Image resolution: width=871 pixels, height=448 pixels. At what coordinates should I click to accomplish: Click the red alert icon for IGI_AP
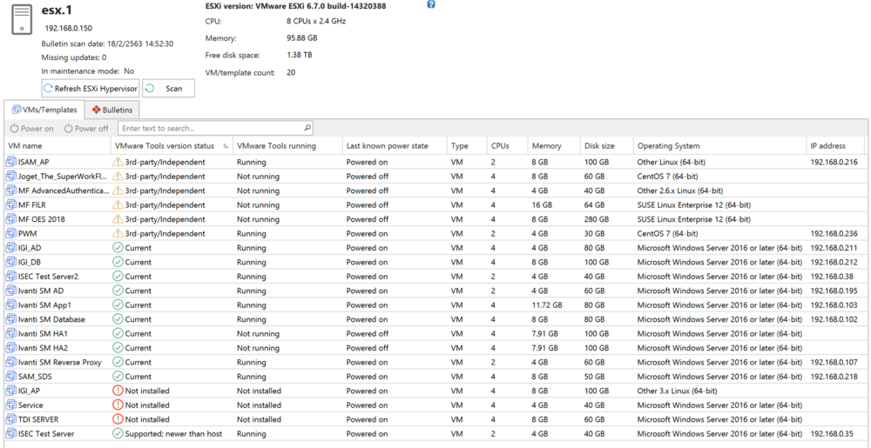coord(118,391)
